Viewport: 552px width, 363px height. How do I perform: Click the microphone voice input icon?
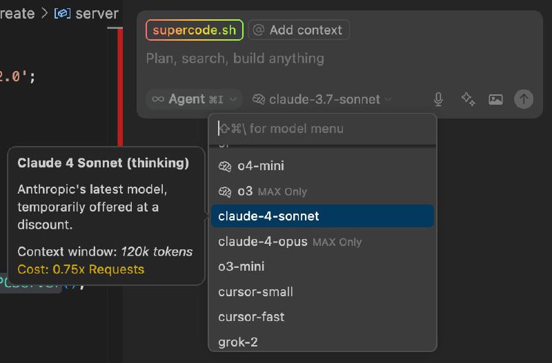438,99
